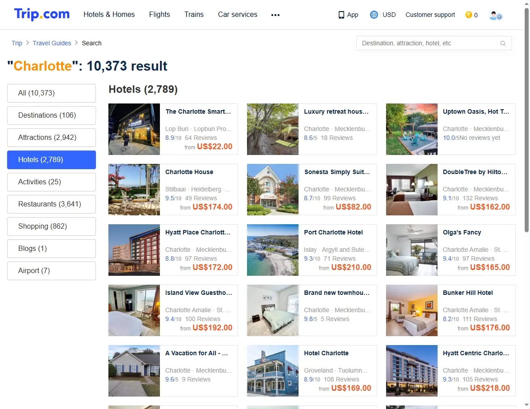Viewport: 530px width, 409px height.
Task: Click the Trip Coins gold icon
Action: click(x=468, y=15)
